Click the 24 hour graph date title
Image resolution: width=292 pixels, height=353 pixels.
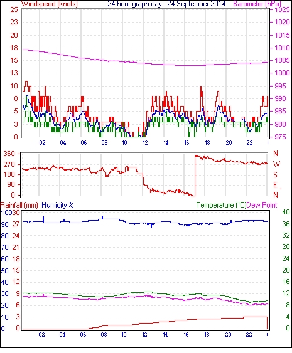point(166,4)
